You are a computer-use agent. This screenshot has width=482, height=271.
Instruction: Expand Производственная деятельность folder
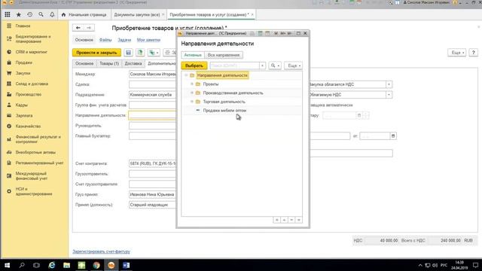coord(192,93)
